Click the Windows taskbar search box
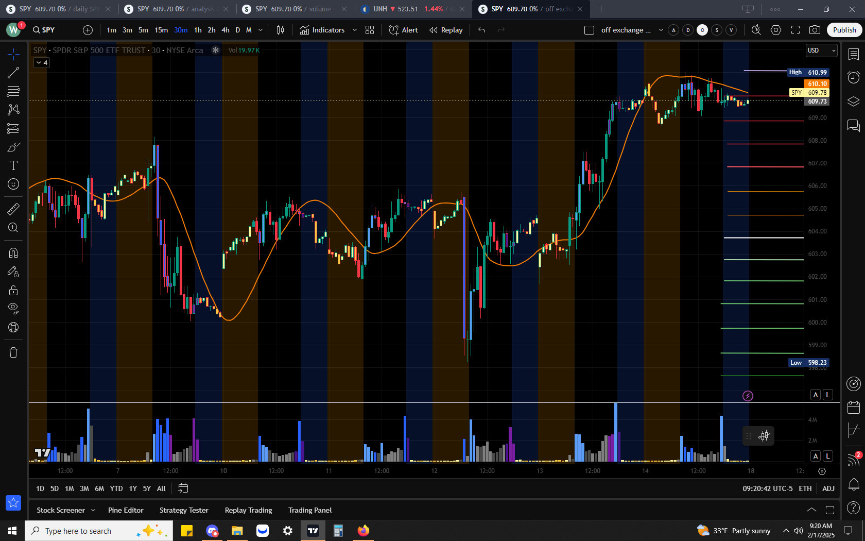865x541 pixels. (x=99, y=531)
